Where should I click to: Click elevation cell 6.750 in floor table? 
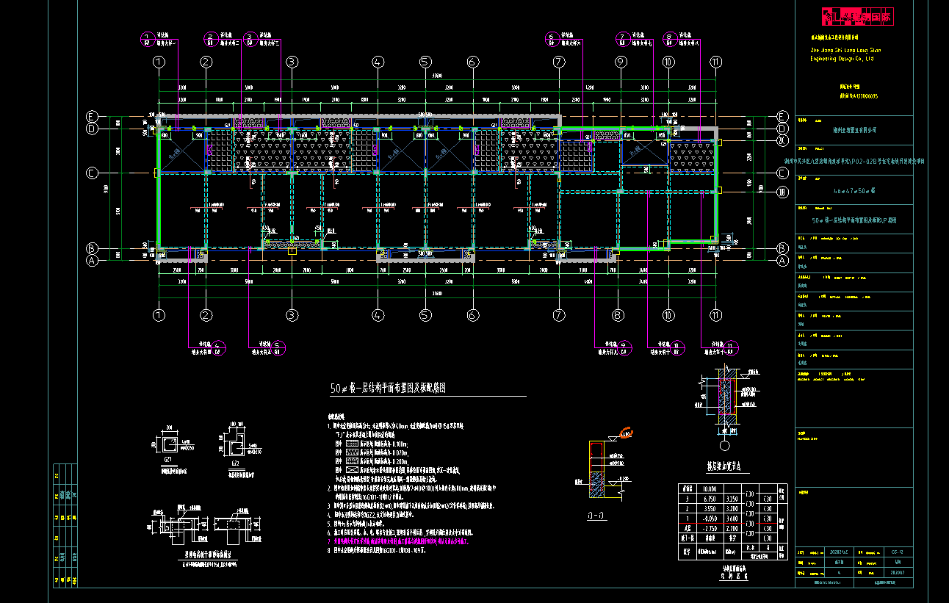pos(709,497)
